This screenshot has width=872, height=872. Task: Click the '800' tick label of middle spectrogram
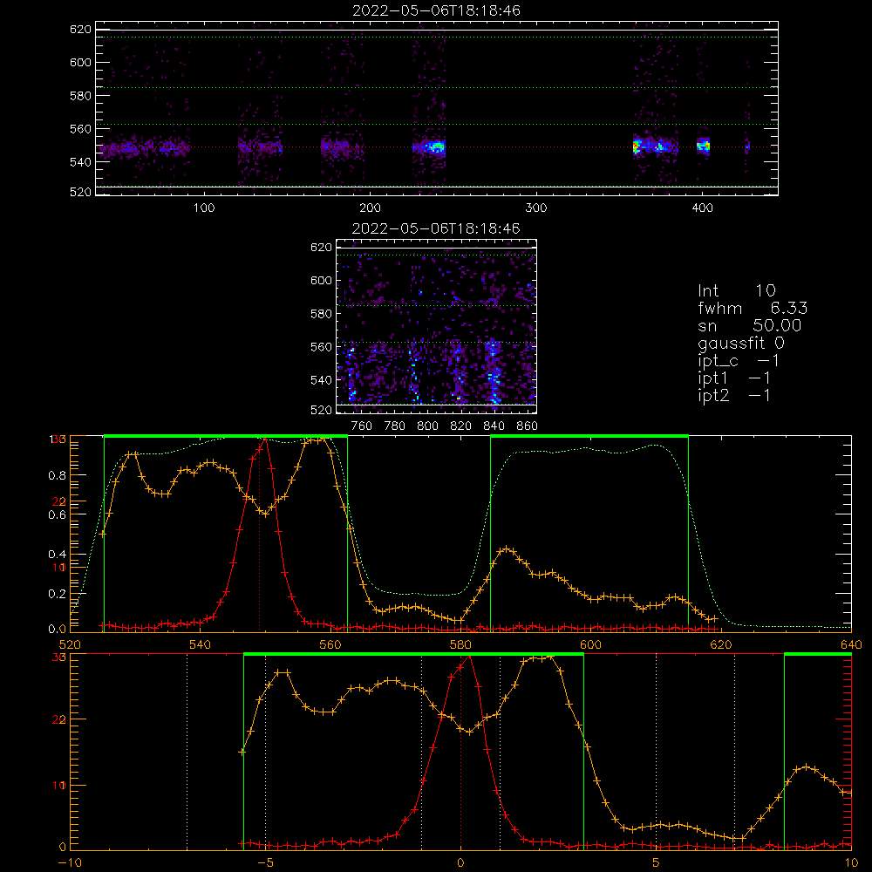click(427, 426)
